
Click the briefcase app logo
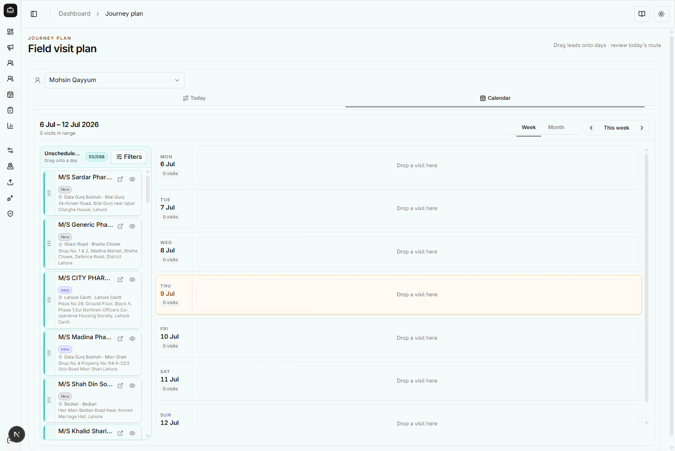coord(10,10)
